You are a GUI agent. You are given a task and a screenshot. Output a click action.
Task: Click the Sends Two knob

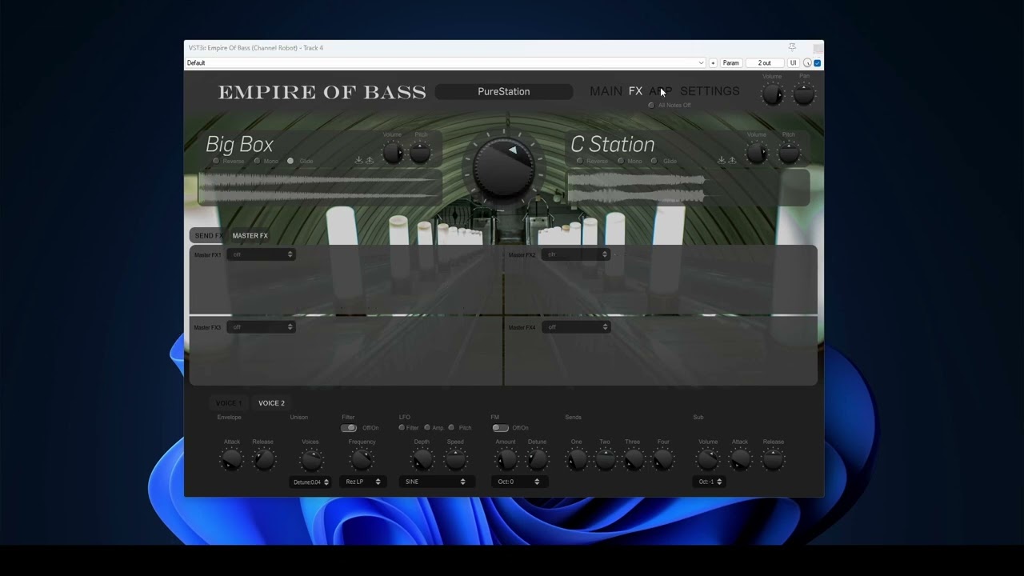pyautogui.click(x=605, y=460)
